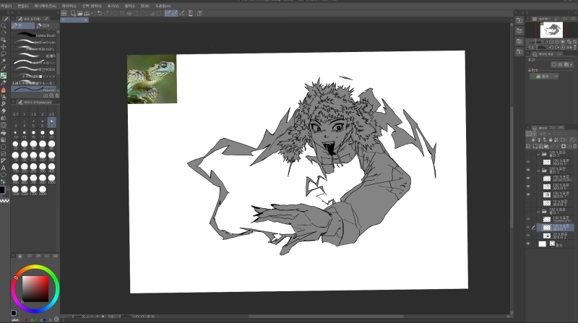The width and height of the screenshot is (578, 323).
Task: Collapse the folder 1 layer group
Action: pyautogui.click(x=538, y=211)
